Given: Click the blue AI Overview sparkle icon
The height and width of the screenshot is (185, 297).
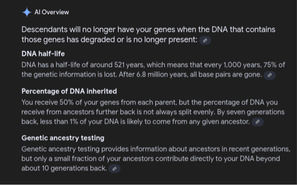Looking at the screenshot, I should 27,13.
